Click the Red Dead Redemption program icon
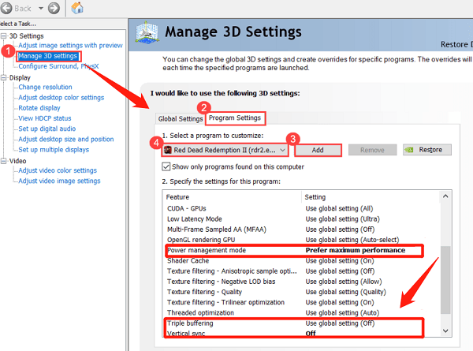The height and width of the screenshot is (351, 473). point(168,150)
